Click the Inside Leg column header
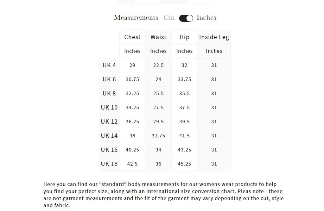This screenshot has height=211, width=324. coord(214,37)
